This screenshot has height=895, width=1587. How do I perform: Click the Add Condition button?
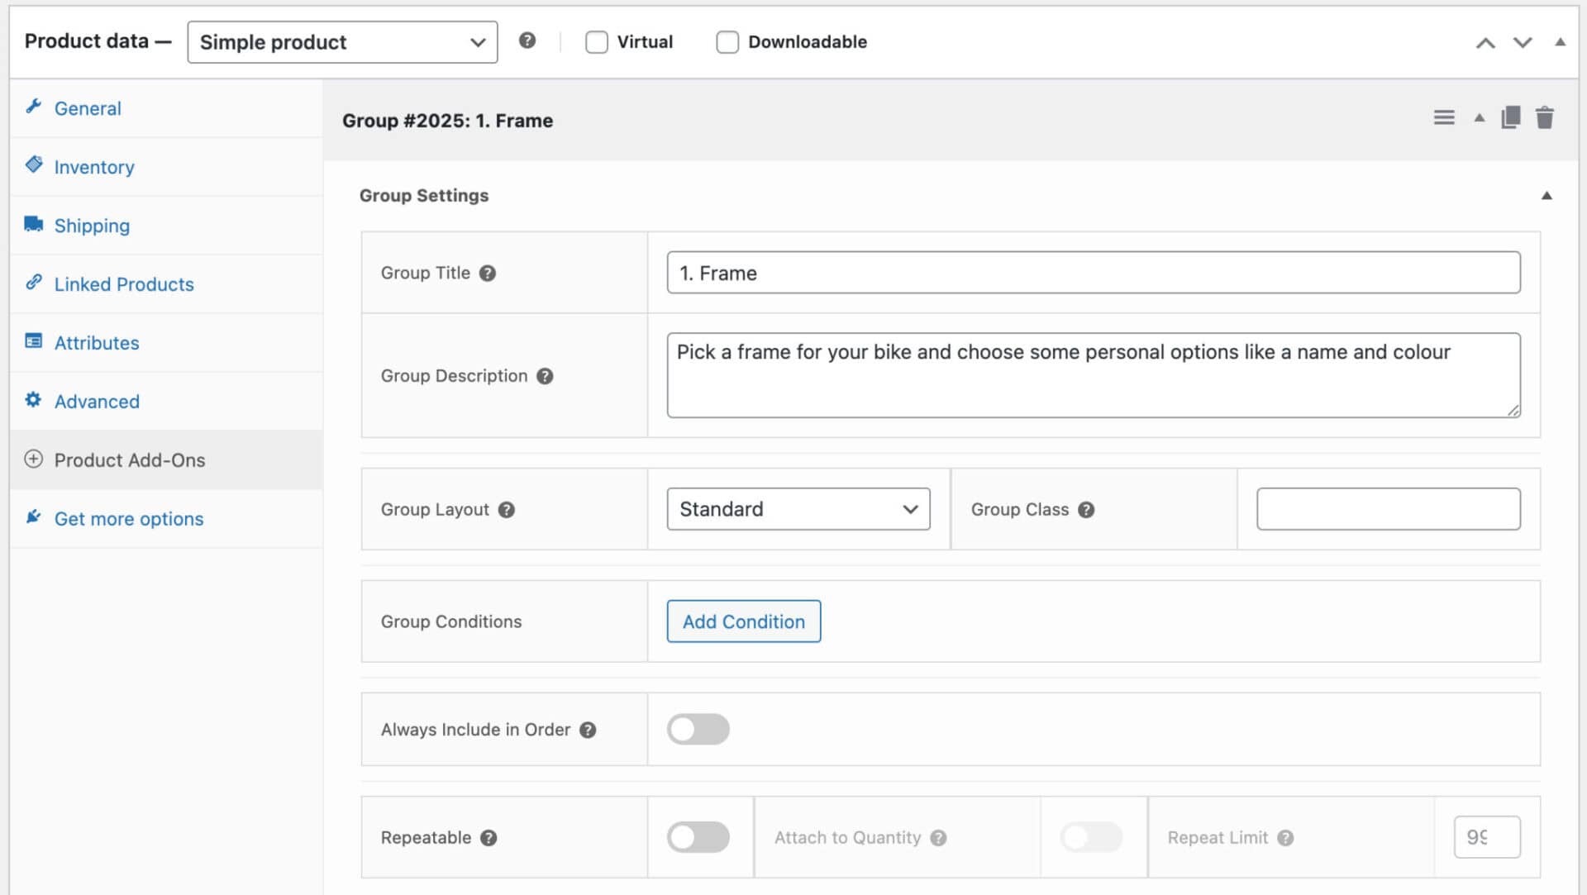coord(743,621)
